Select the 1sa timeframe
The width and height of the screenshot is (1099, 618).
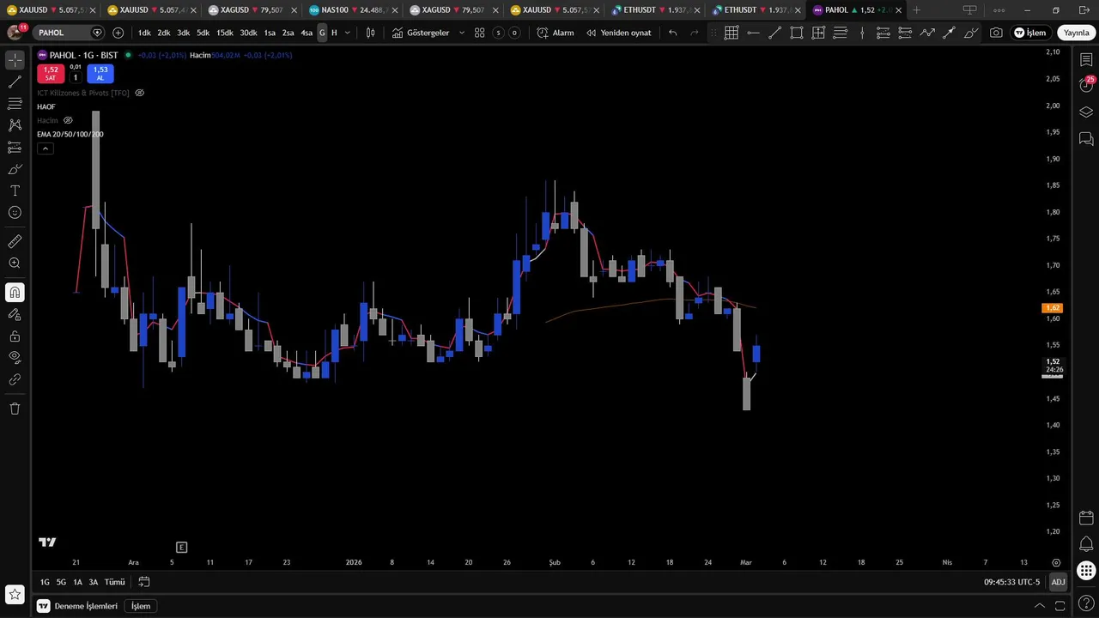[270, 33]
